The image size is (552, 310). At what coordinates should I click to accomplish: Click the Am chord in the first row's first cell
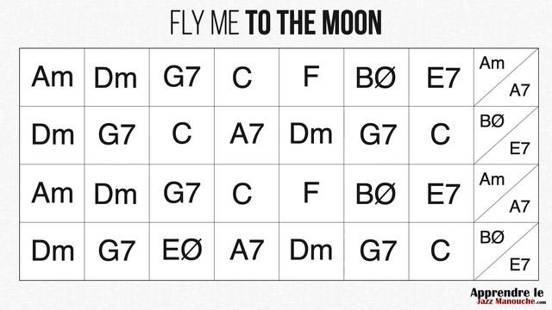coord(52,77)
